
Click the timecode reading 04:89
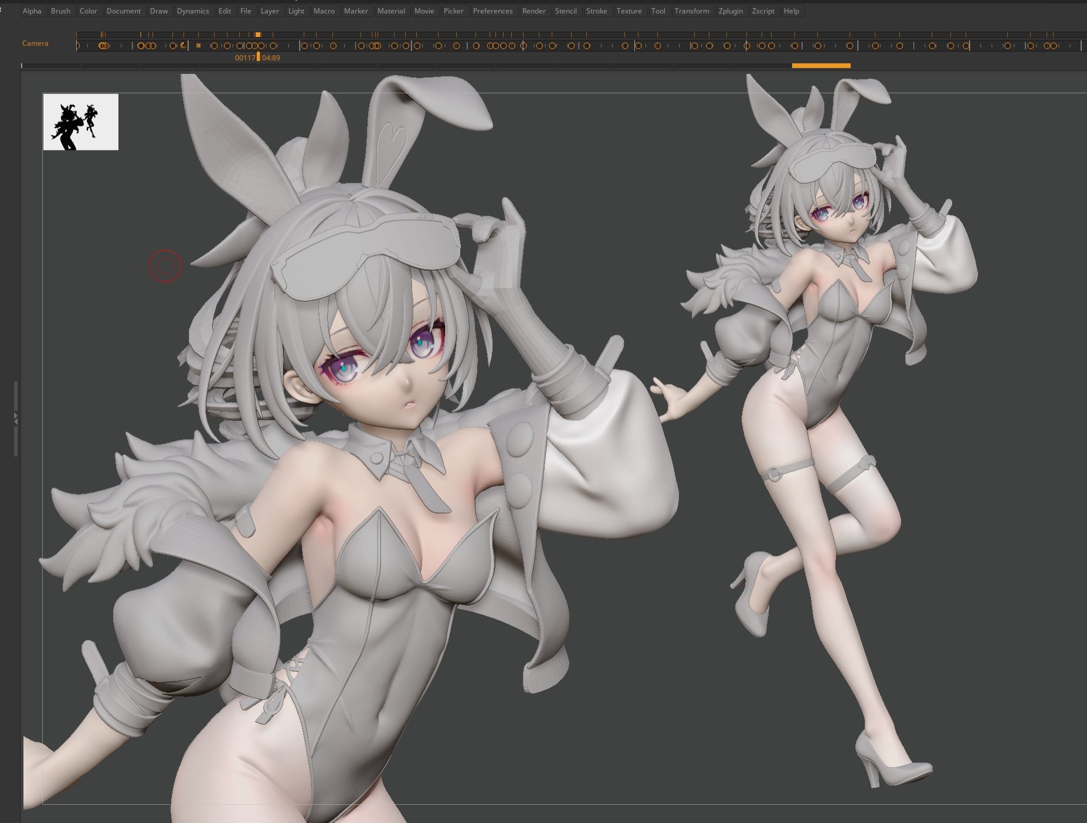coord(271,58)
